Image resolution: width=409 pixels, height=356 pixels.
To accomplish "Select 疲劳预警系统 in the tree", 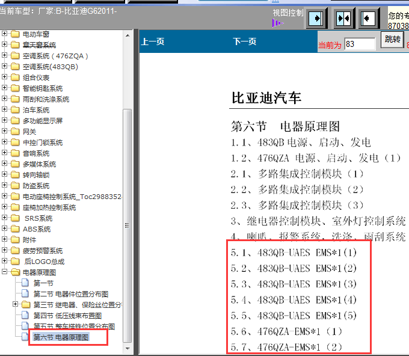I will (43, 251).
